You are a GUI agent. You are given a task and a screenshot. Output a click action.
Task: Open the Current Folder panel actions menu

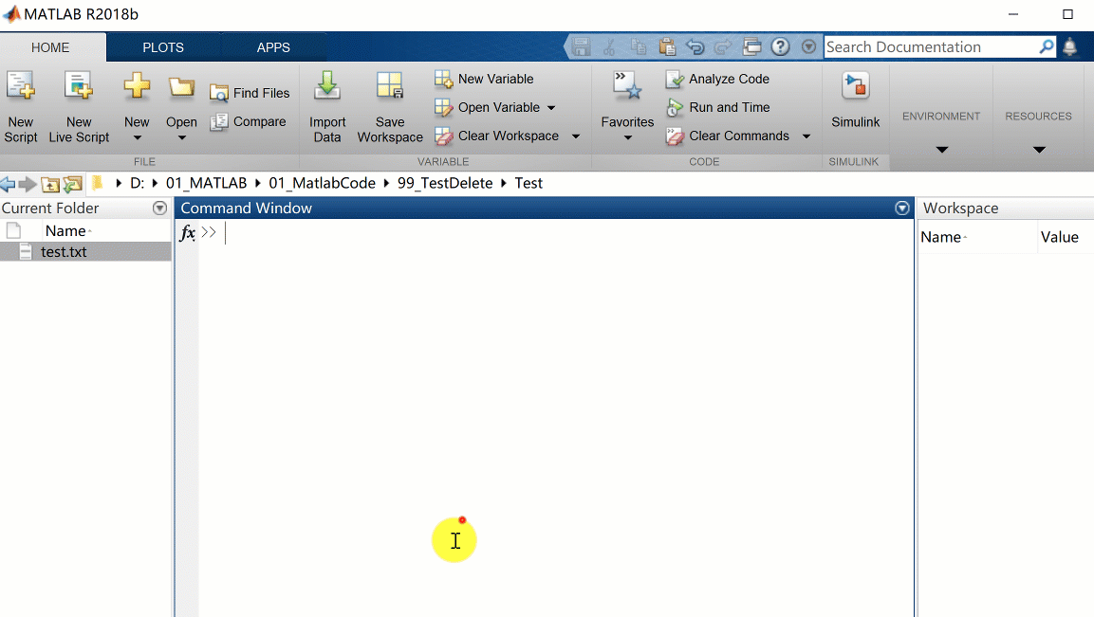coord(159,208)
